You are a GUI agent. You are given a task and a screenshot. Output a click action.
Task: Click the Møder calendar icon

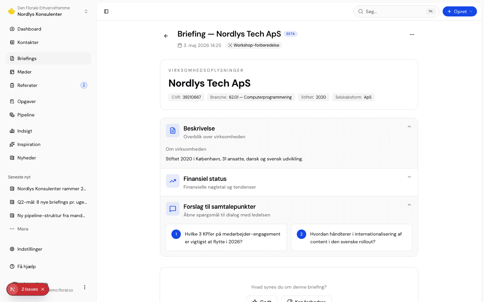(12, 72)
